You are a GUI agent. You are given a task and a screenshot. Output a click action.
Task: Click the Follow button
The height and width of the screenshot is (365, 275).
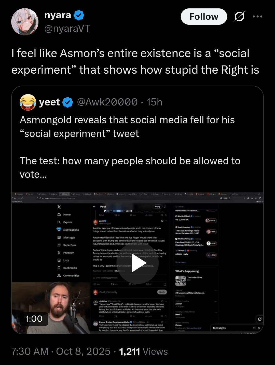pyautogui.click(x=204, y=17)
